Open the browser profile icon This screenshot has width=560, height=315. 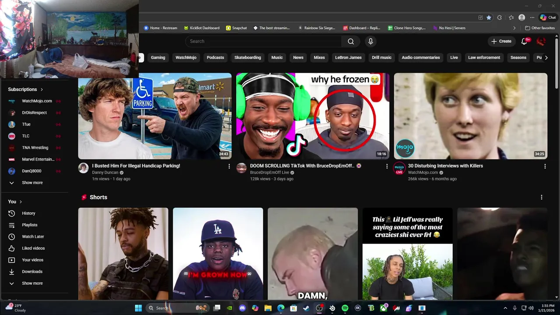tap(521, 17)
